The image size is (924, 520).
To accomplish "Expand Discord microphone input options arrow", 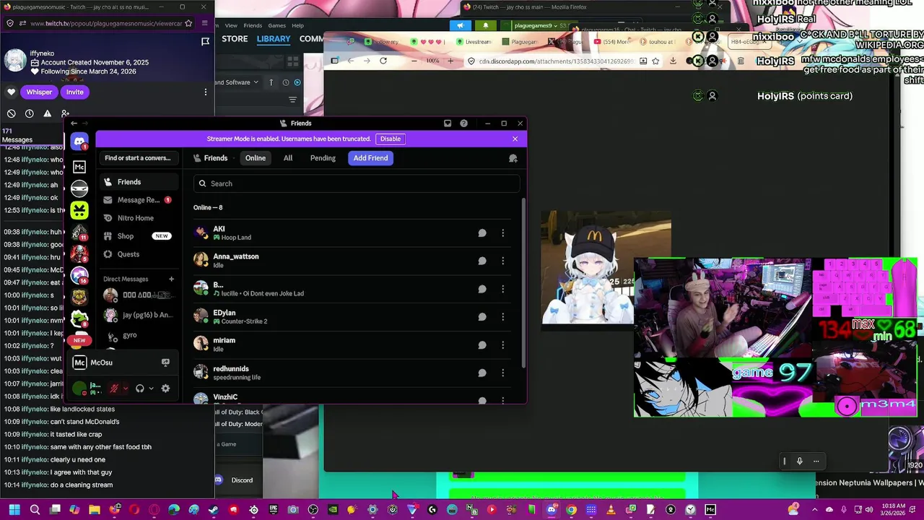I will (x=126, y=389).
